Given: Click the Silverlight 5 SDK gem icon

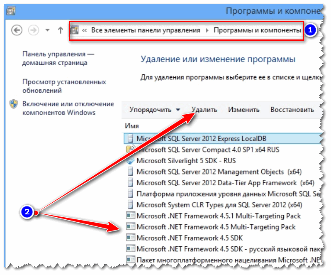Looking at the screenshot, I should (x=131, y=161).
